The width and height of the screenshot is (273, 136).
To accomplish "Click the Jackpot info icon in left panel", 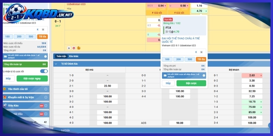I will point(45,56).
